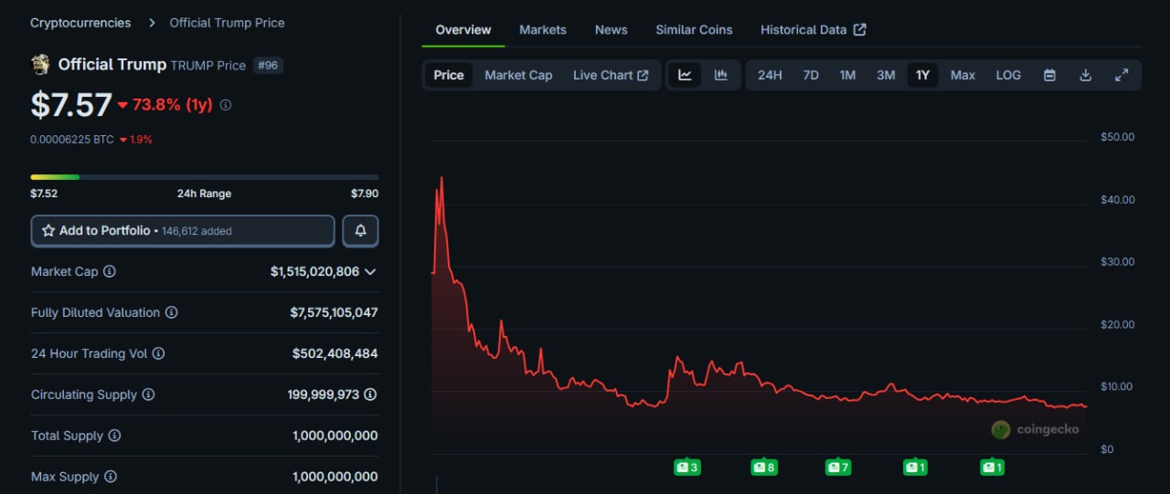Open Historical Data external link
This screenshot has width=1170, height=494.
[813, 29]
